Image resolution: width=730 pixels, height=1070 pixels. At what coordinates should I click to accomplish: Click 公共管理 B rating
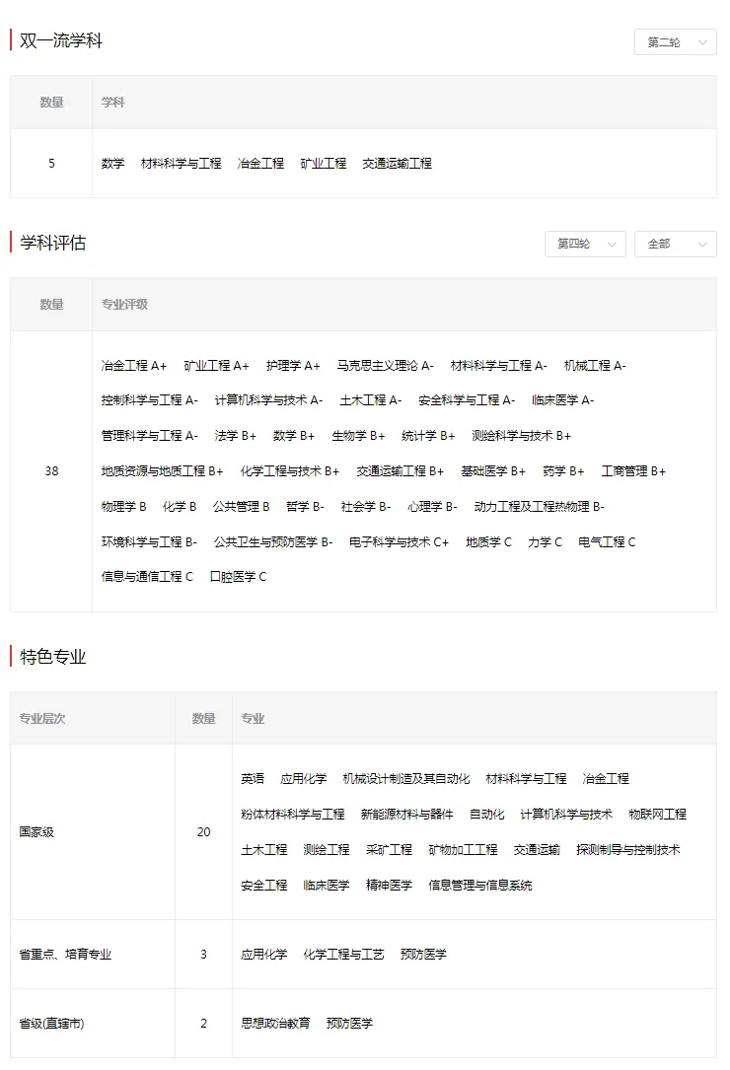pos(241,506)
